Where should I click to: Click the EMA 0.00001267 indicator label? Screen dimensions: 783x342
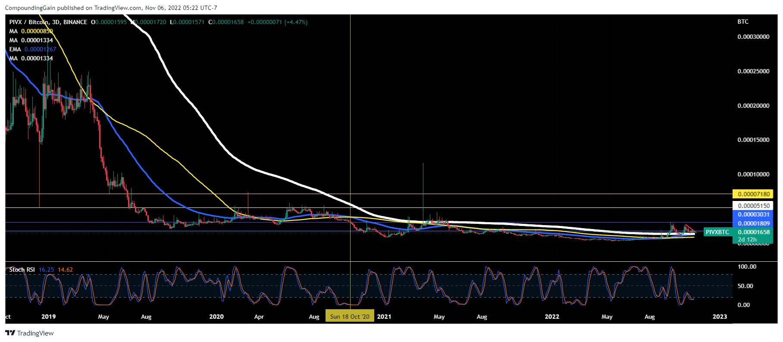coord(33,49)
